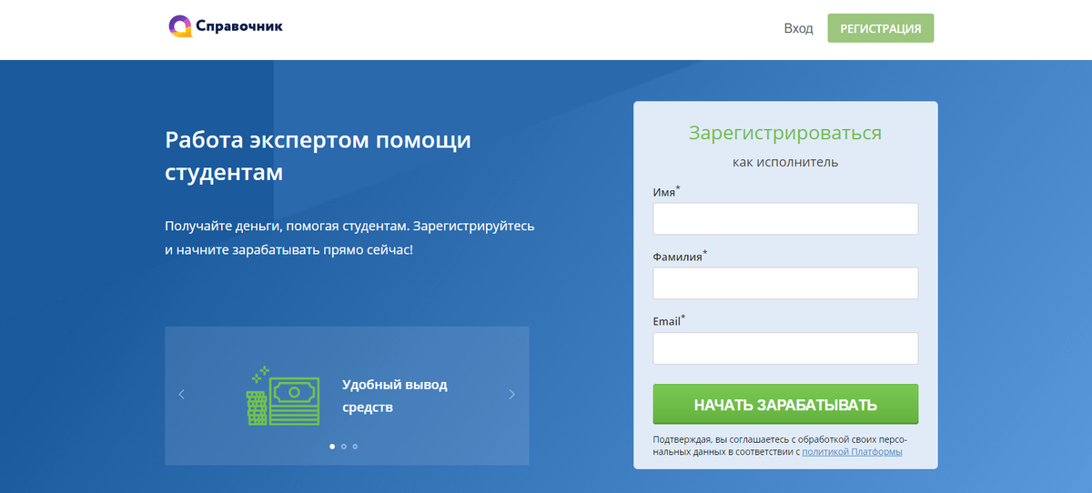Click the Справочник logo
The image size is (1092, 493).
[x=226, y=27]
